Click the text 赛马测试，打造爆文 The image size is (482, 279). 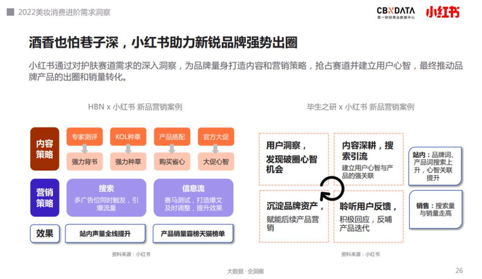pos(193,200)
